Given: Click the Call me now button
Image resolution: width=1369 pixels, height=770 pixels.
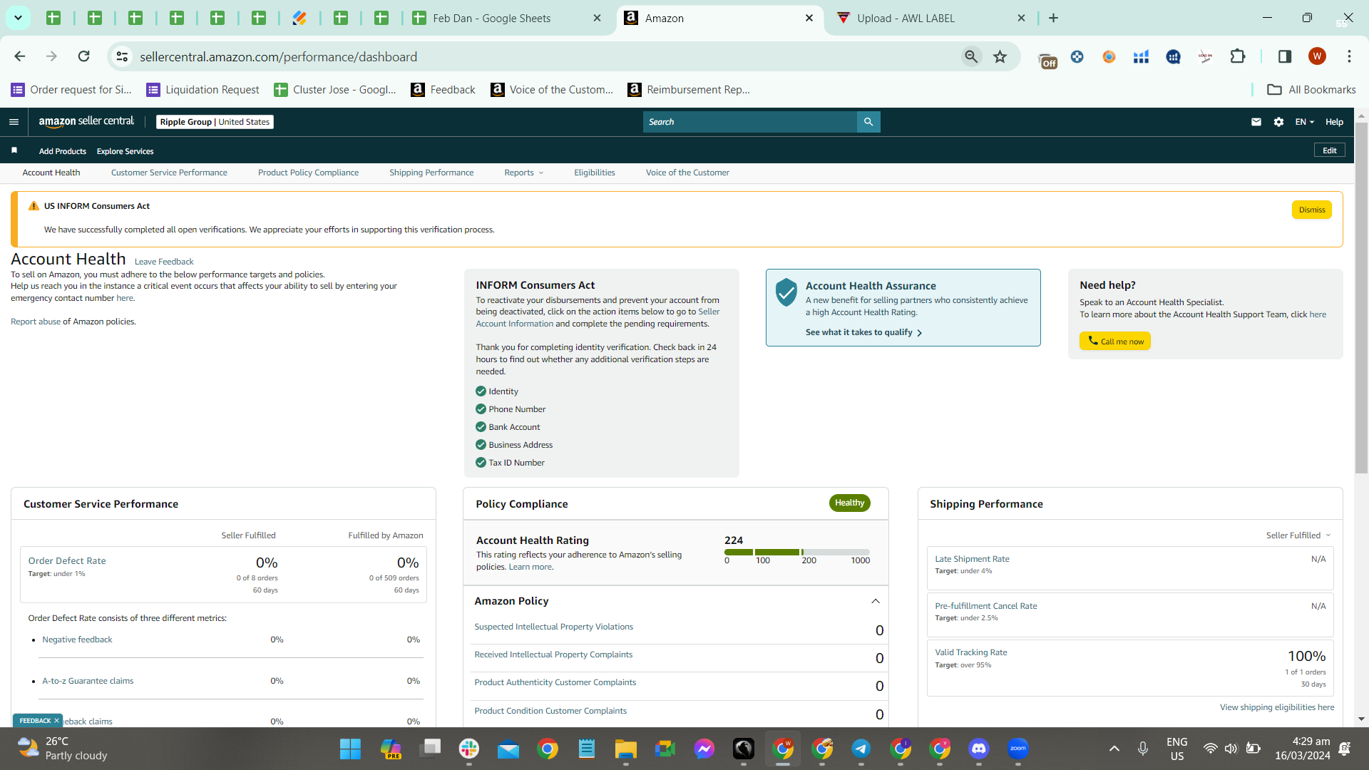Looking at the screenshot, I should click(1114, 342).
